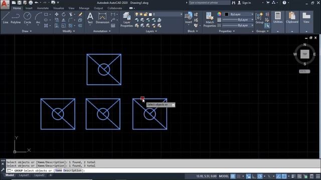Toggle snap mode in status bar

tap(239, 176)
